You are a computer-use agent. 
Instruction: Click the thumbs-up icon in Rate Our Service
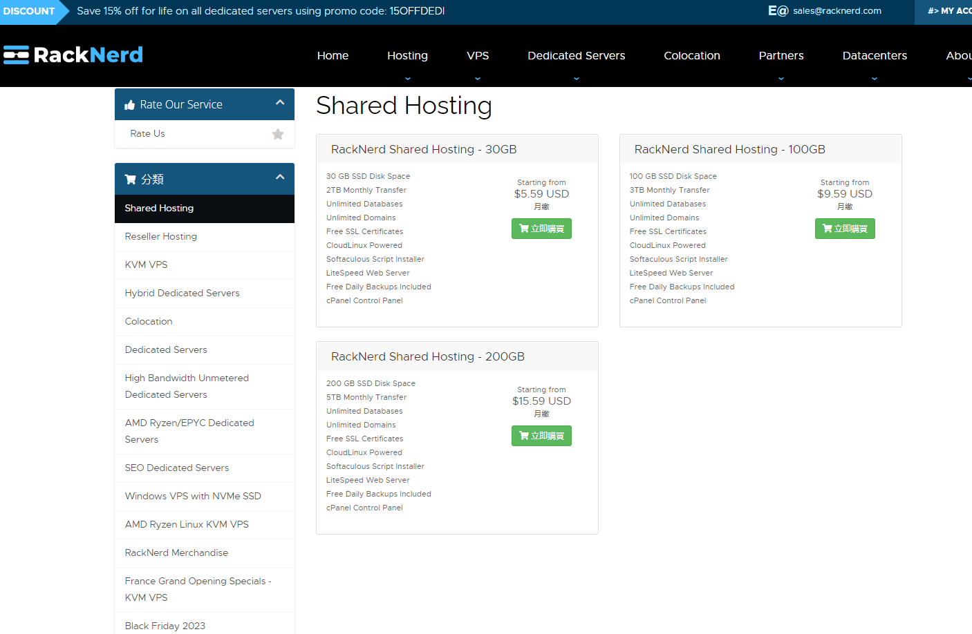[129, 105]
